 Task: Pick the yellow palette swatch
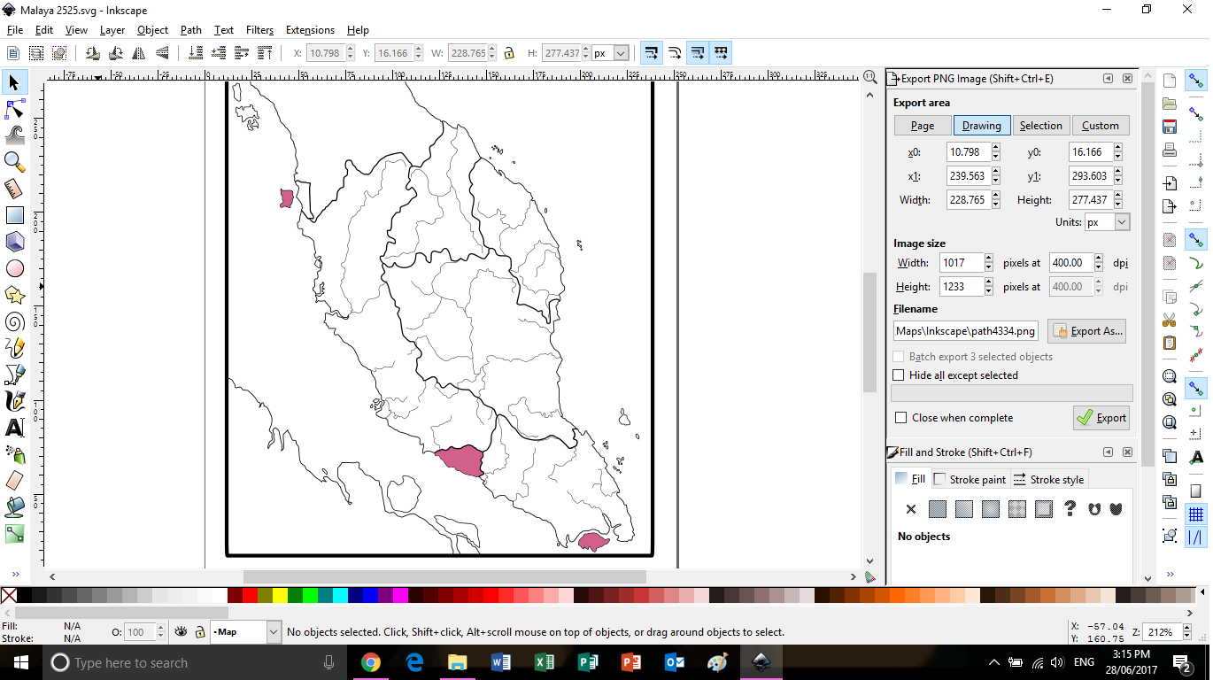(280, 596)
